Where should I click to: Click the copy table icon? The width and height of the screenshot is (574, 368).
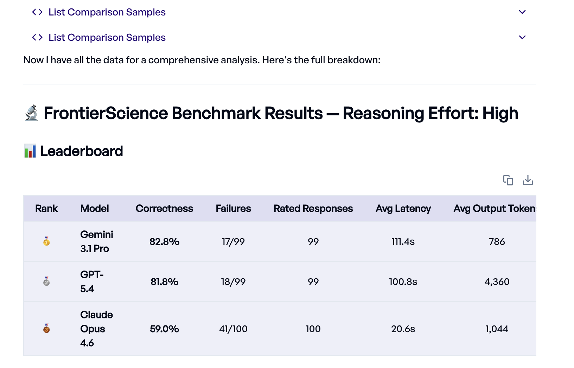508,180
